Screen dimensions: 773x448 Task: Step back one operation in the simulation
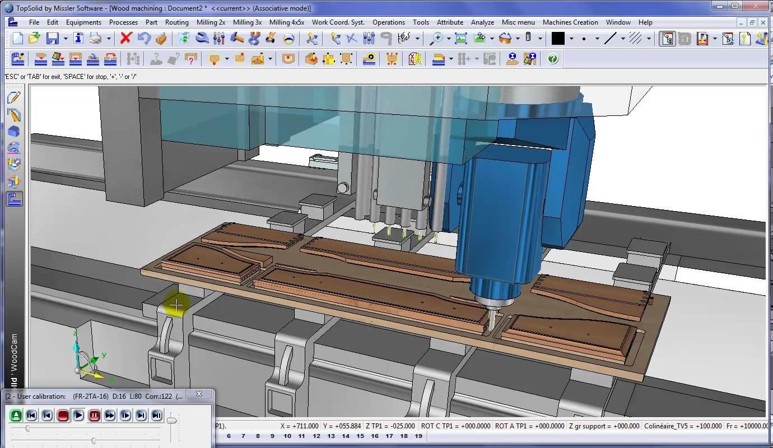coord(47,416)
